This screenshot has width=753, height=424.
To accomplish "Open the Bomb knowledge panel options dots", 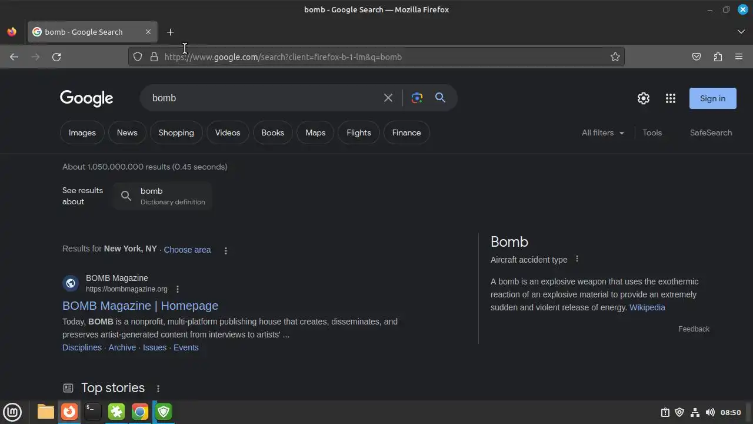I will point(577,259).
